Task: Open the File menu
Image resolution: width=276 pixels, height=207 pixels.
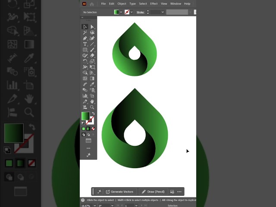Action: [x=103, y=4]
